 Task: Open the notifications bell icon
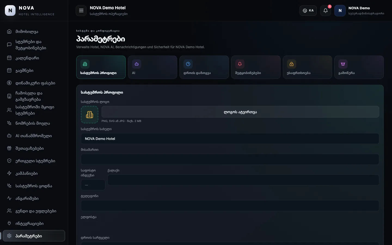(x=326, y=11)
